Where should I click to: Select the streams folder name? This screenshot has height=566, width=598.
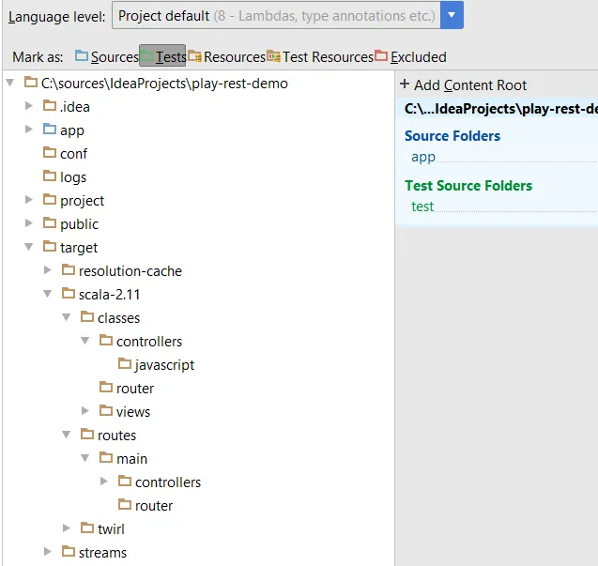point(102,553)
